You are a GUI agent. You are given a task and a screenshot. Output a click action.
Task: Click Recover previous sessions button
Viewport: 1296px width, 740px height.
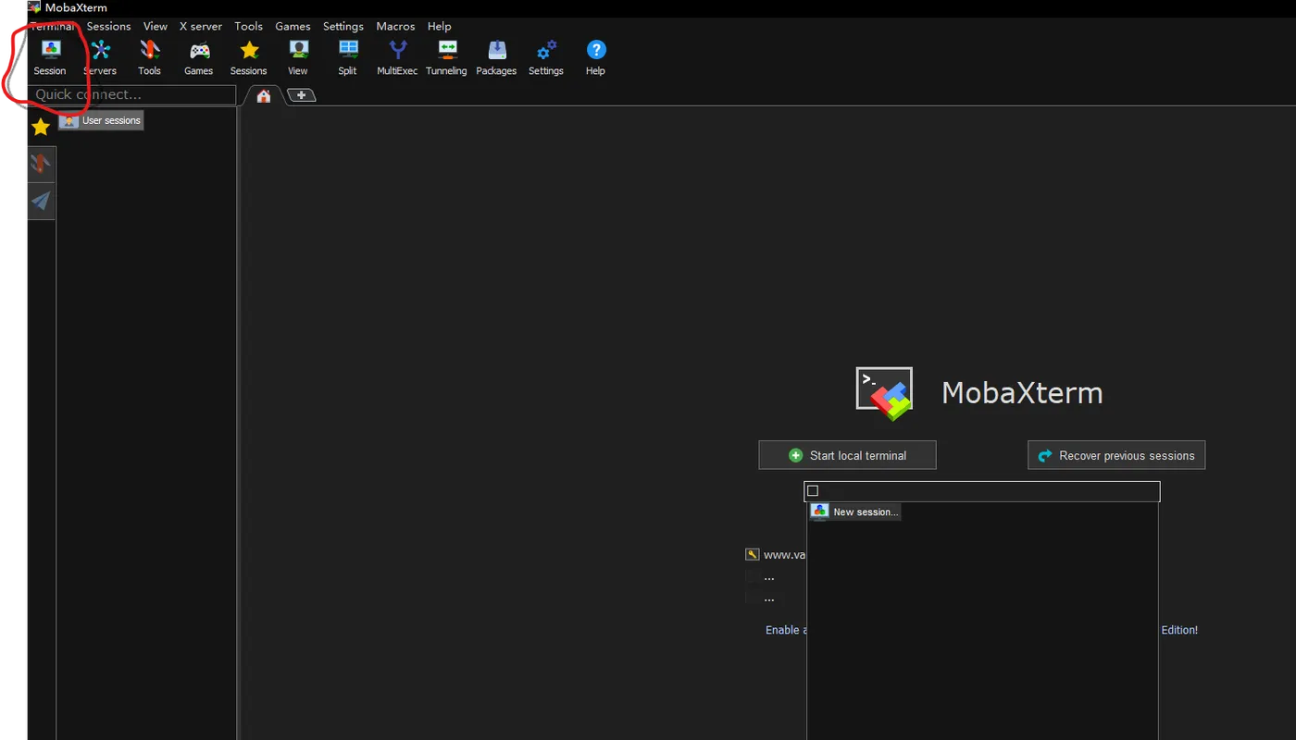(1116, 455)
